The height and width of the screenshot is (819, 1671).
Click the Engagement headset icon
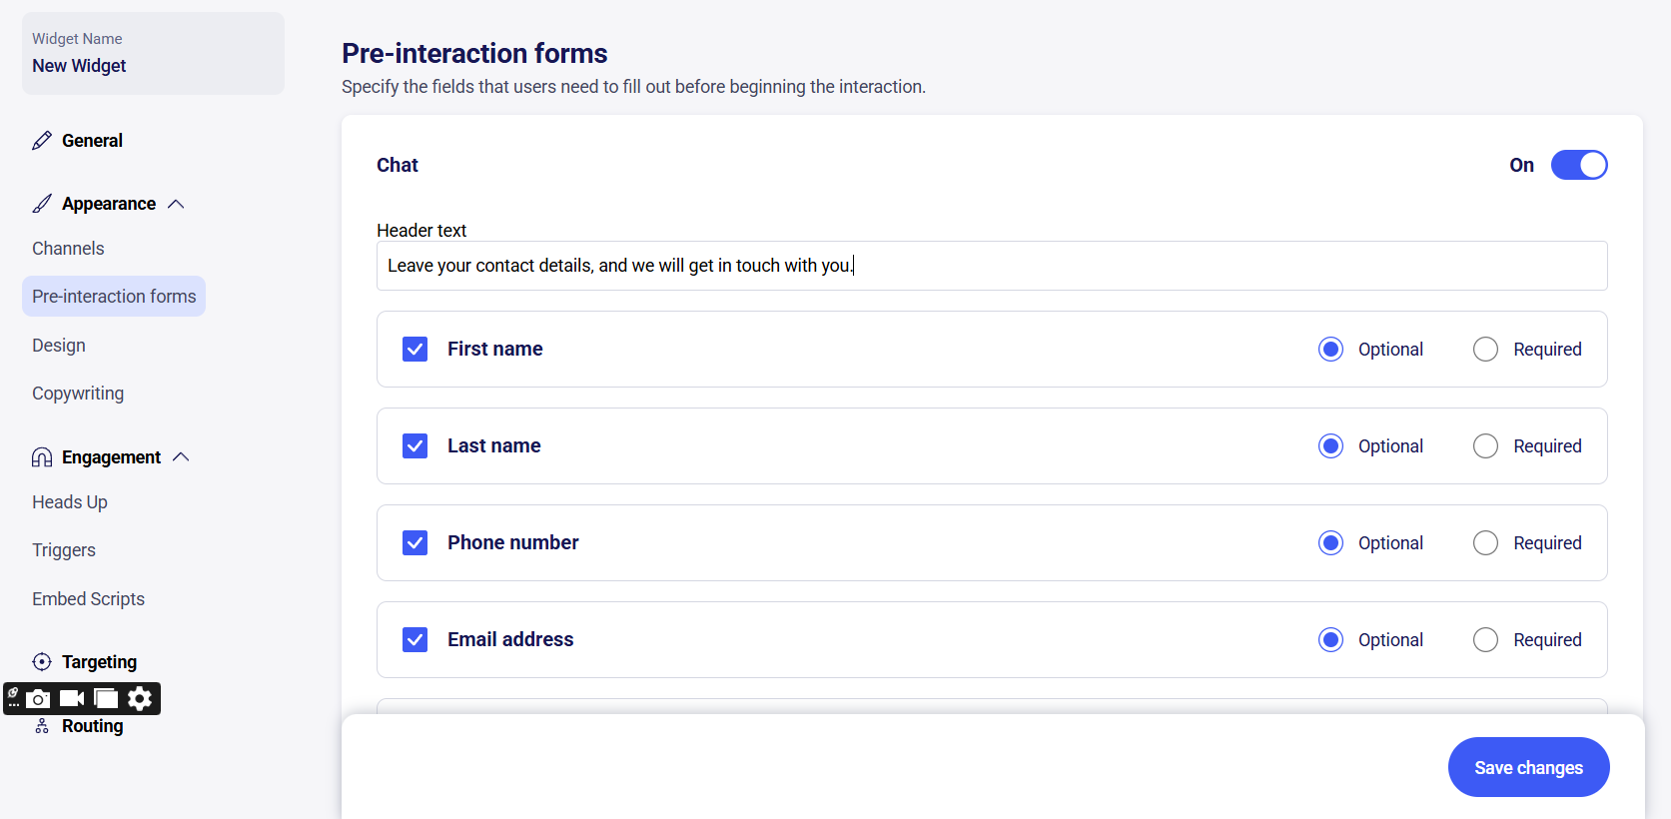(x=42, y=457)
